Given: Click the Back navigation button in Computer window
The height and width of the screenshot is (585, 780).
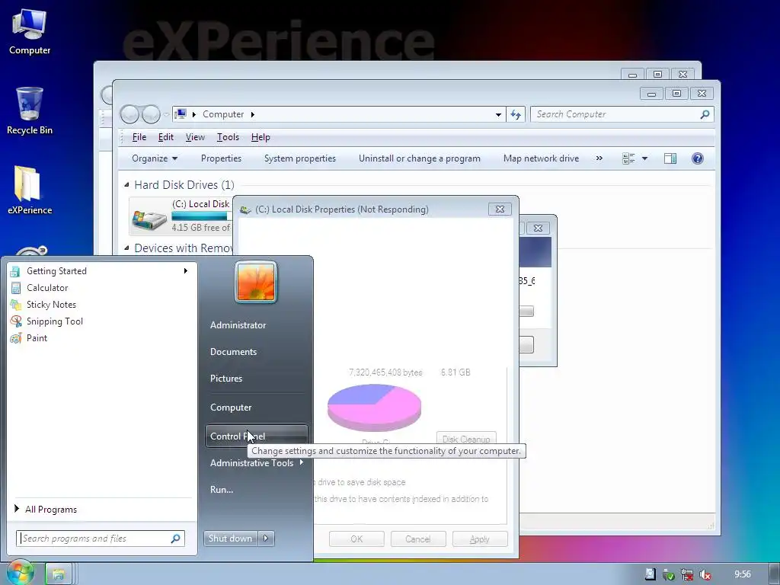Looking at the screenshot, I should point(129,114).
